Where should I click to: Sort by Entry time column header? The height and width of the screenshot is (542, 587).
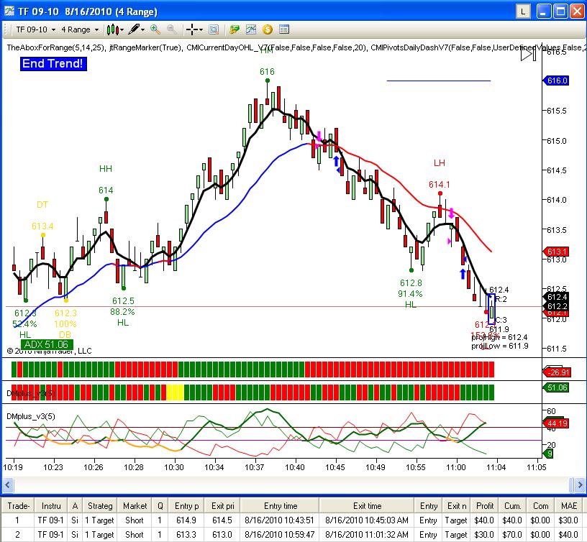pyautogui.click(x=280, y=506)
